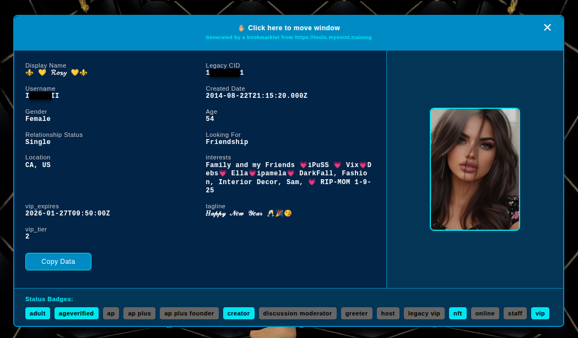Viewport: 578px width, 338px height.
Task: Click the 'Click here to move window' header
Action: point(289,28)
